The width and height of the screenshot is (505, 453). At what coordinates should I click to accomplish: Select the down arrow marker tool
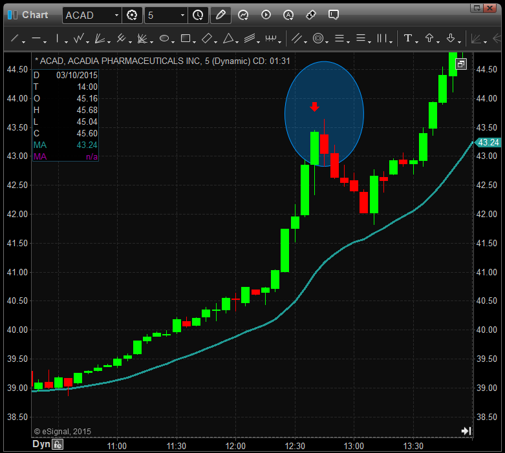[x=451, y=38]
